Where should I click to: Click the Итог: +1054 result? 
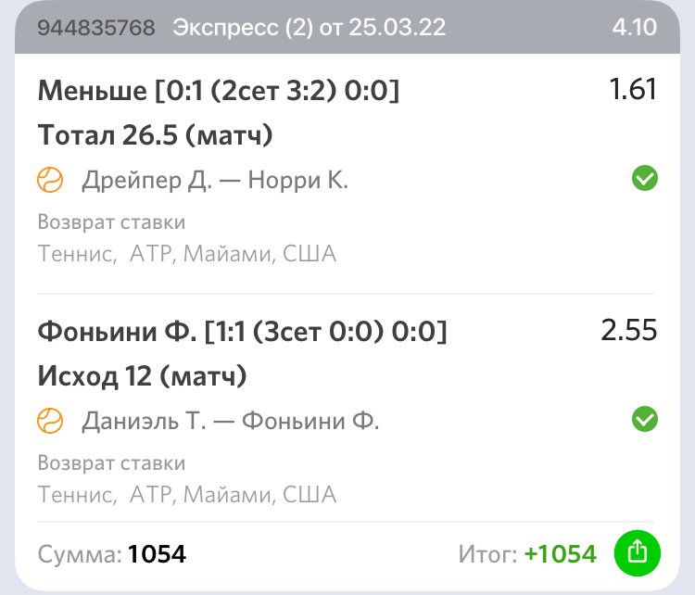pyautogui.click(x=527, y=554)
